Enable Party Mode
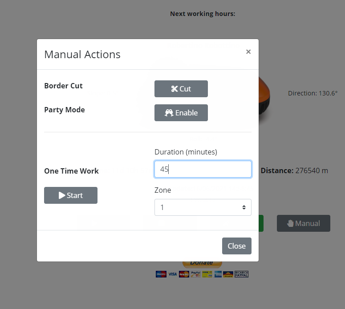This screenshot has height=309, width=345. click(181, 113)
